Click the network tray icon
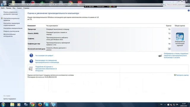Viewport: 190px width, 107px height. click(174, 105)
